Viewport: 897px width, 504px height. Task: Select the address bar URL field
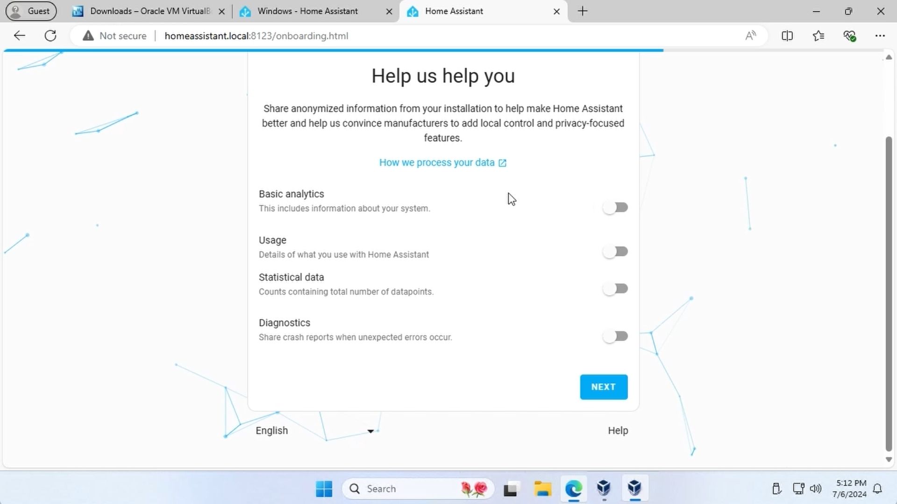[256, 35]
